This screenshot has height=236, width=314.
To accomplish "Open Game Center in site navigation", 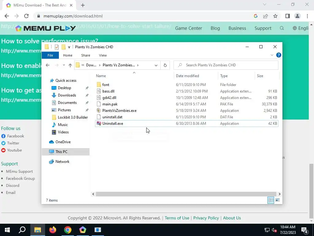I will click(189, 28).
